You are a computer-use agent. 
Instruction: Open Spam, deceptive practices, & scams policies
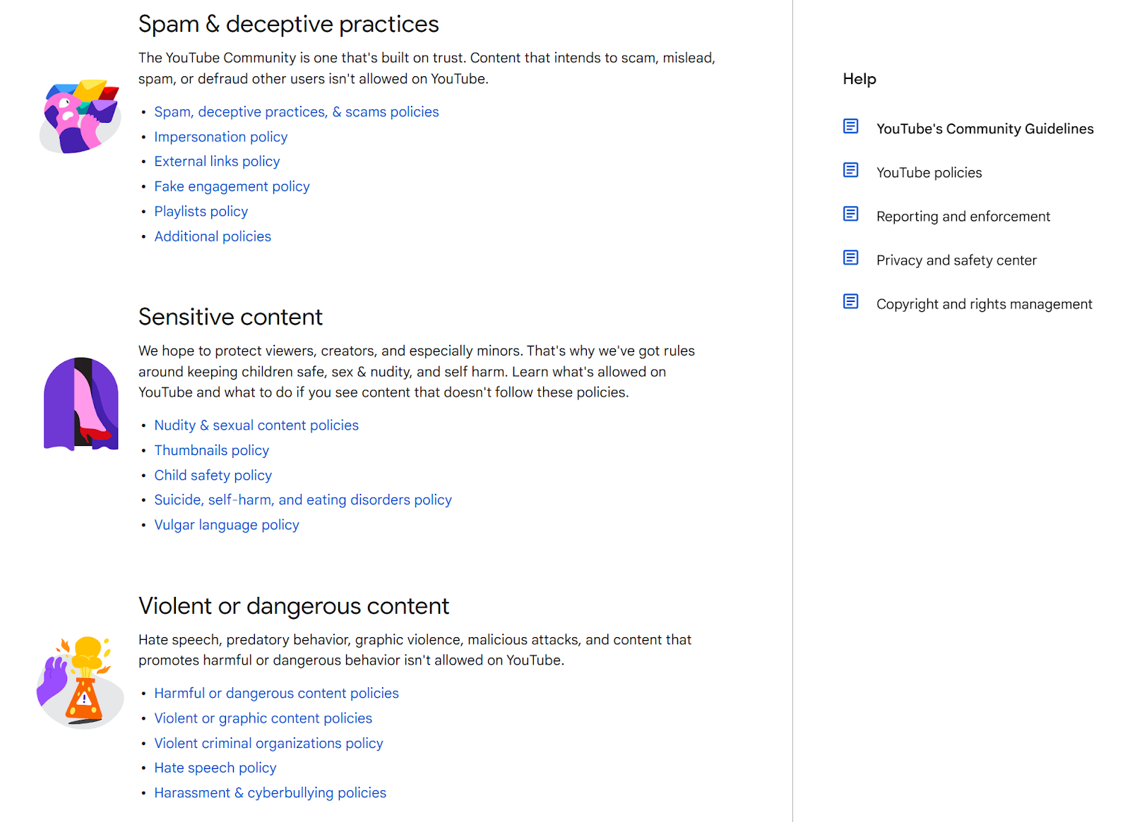[296, 111]
